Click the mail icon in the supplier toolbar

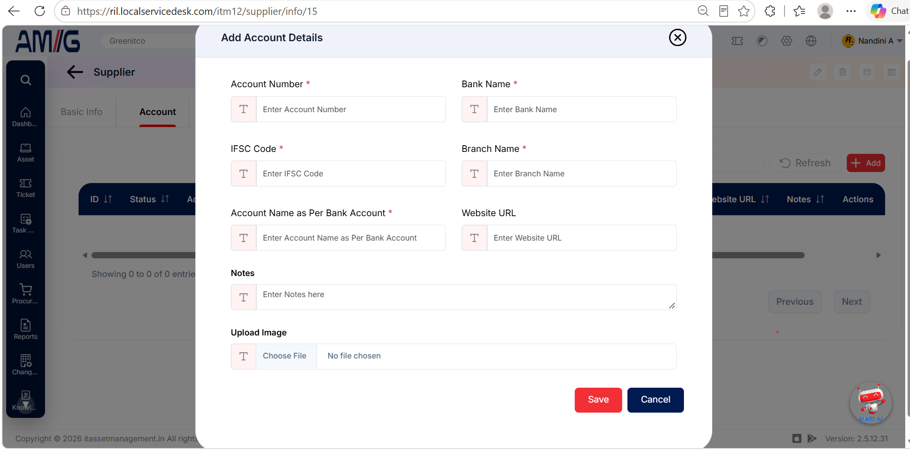click(867, 72)
